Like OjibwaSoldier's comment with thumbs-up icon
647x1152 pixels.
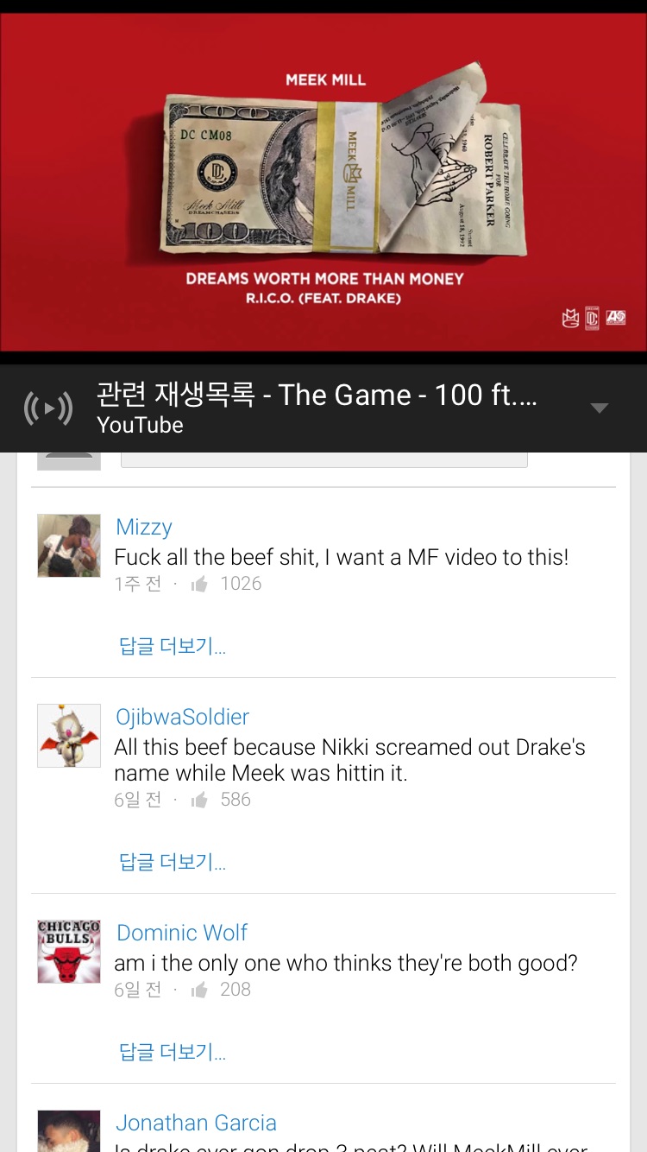[199, 801]
